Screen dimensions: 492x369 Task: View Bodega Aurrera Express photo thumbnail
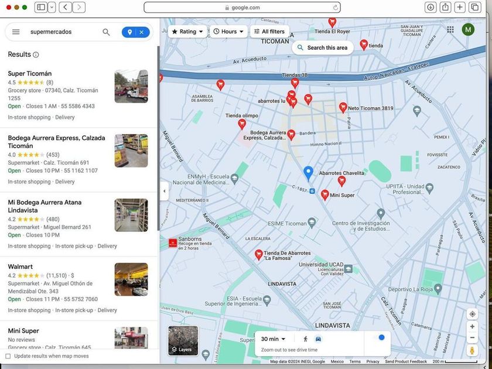[x=131, y=151]
